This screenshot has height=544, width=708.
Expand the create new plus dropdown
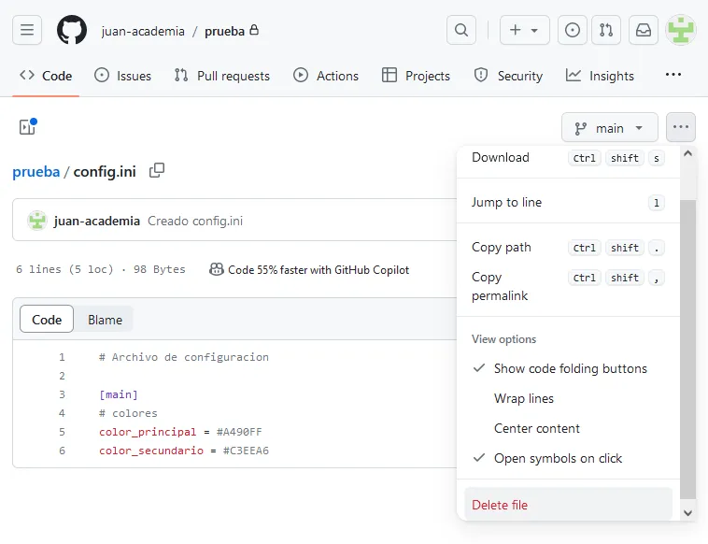tap(524, 30)
